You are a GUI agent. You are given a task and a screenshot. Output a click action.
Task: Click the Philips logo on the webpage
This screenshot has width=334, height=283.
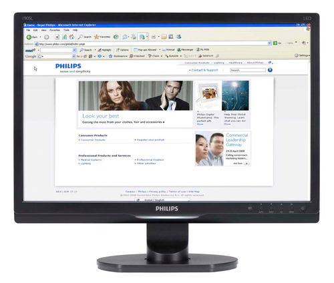pyautogui.click(x=68, y=66)
